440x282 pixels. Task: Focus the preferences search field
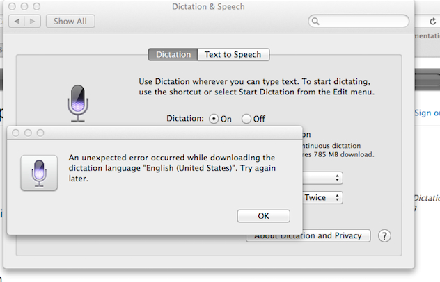pos(359,22)
